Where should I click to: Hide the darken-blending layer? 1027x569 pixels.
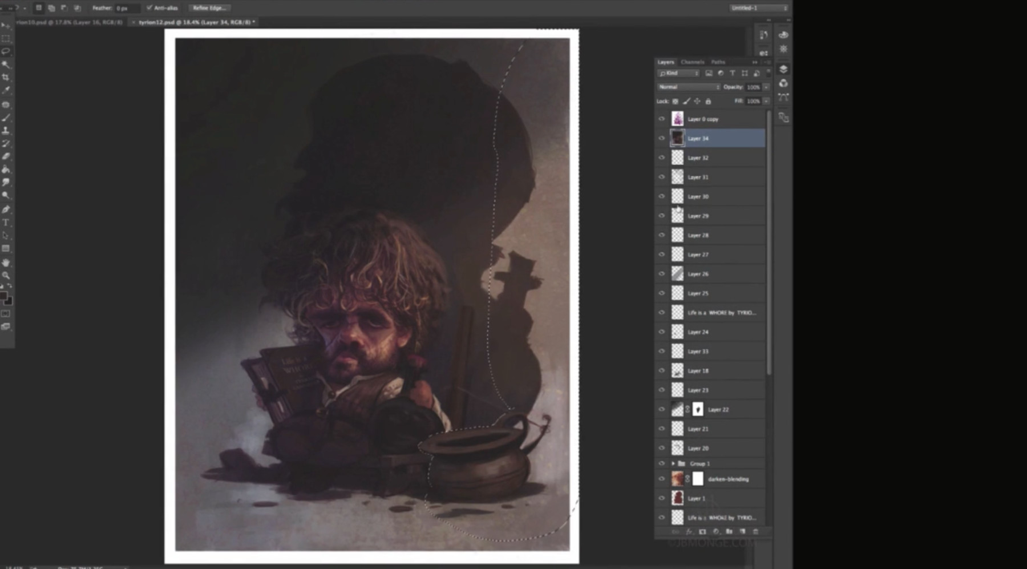tap(662, 479)
